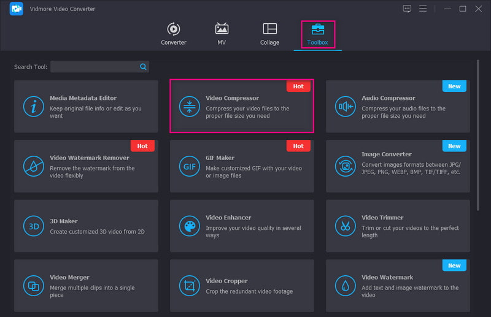The width and height of the screenshot is (491, 317).
Task: Click the vertical scrollbar of tool list
Action: tap(478, 135)
